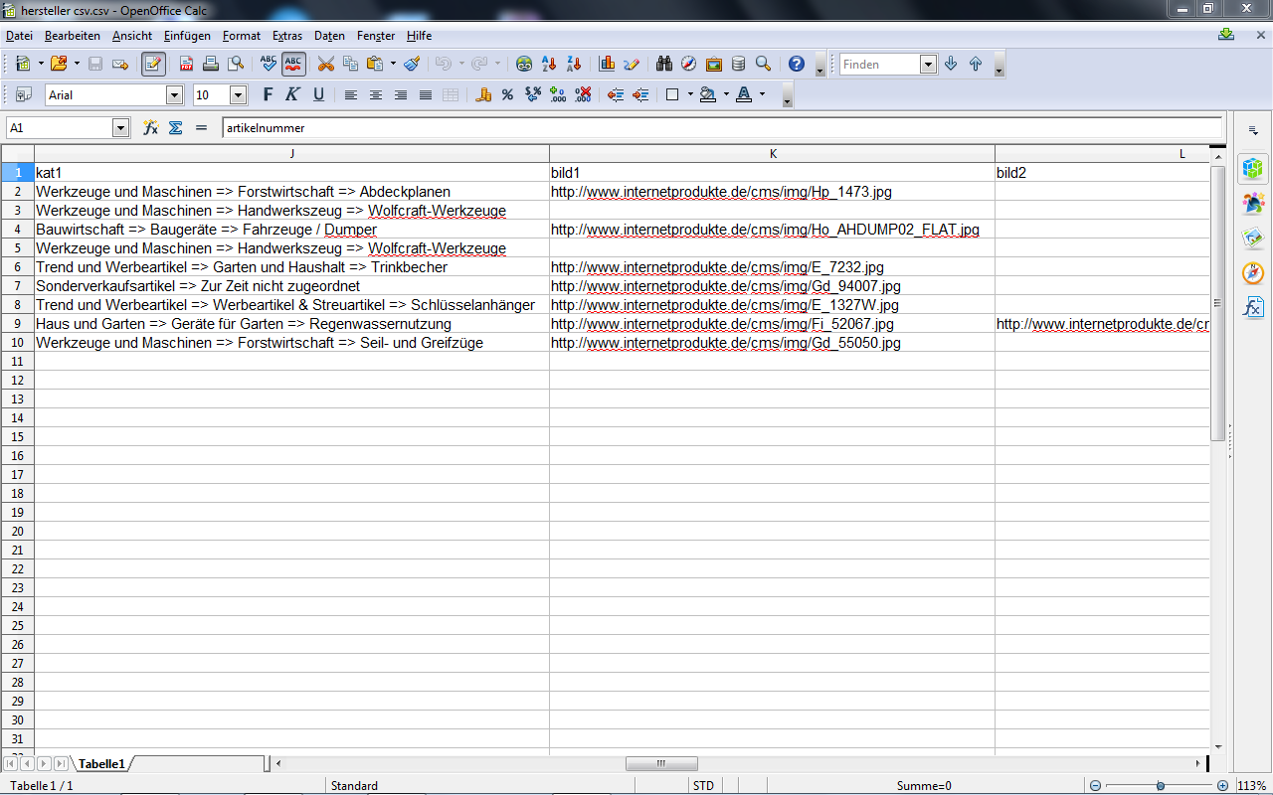Find previous with up arrow
Image resolution: width=1273 pixels, height=795 pixels.
[x=976, y=64]
